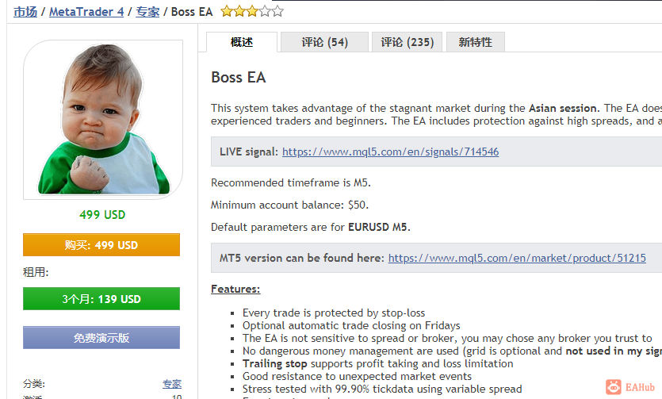662x399 pixels.
Task: Open the 专家 category link in sidebar
Action: 172,384
